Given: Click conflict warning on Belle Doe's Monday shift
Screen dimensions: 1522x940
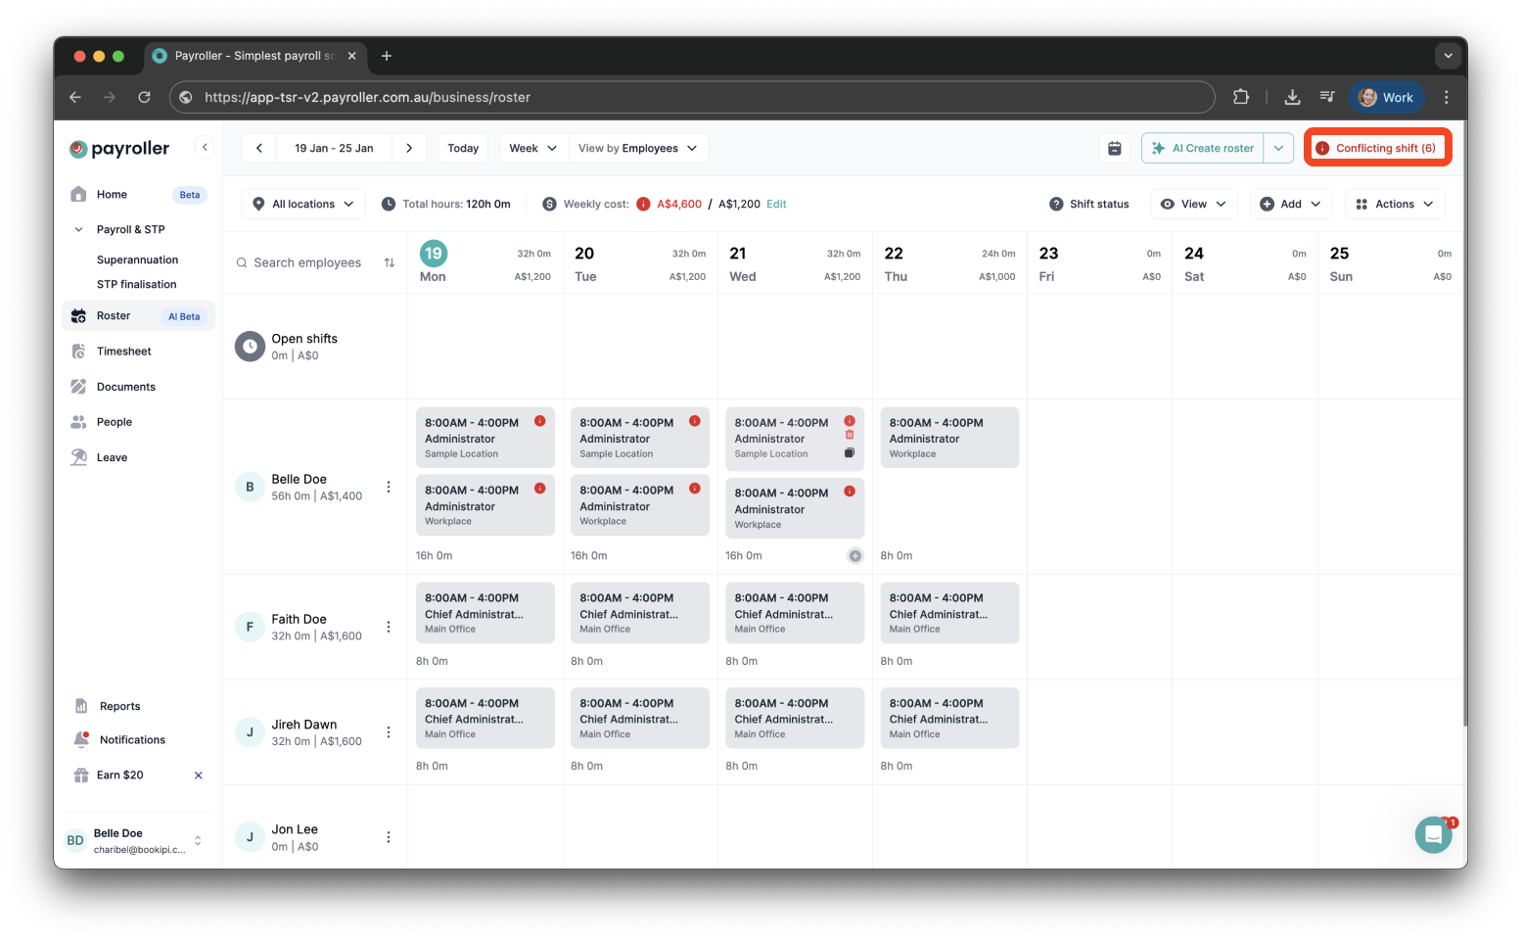Looking at the screenshot, I should tap(541, 420).
